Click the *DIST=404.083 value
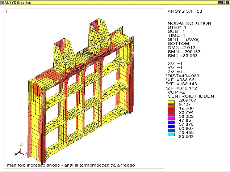 click(x=182, y=76)
